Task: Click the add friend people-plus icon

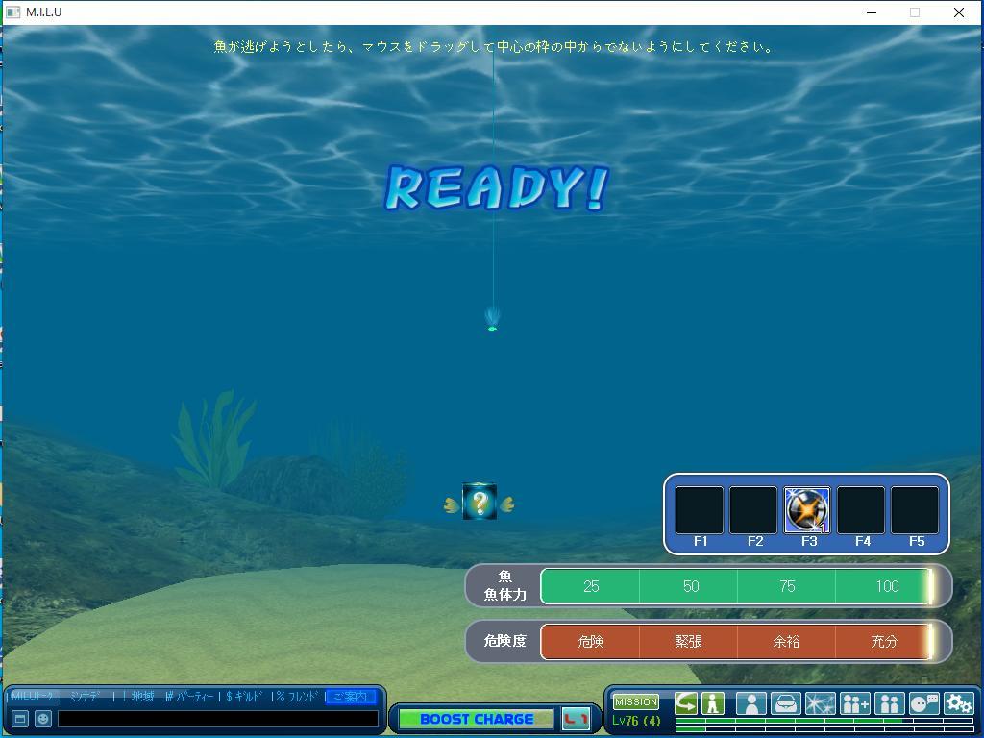Action: (x=854, y=702)
